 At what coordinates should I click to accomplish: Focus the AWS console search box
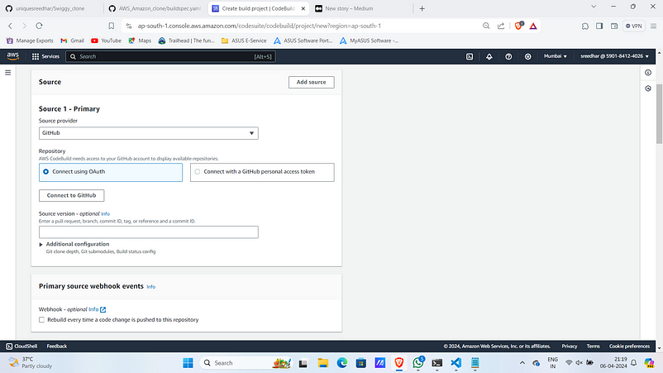(x=170, y=56)
